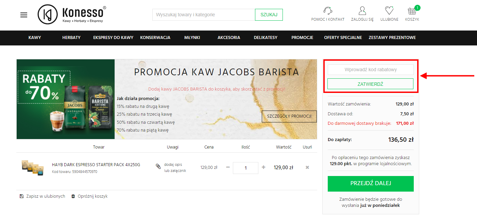Click the ZATWIERDŹ button
The image size is (477, 215).
coord(370,84)
